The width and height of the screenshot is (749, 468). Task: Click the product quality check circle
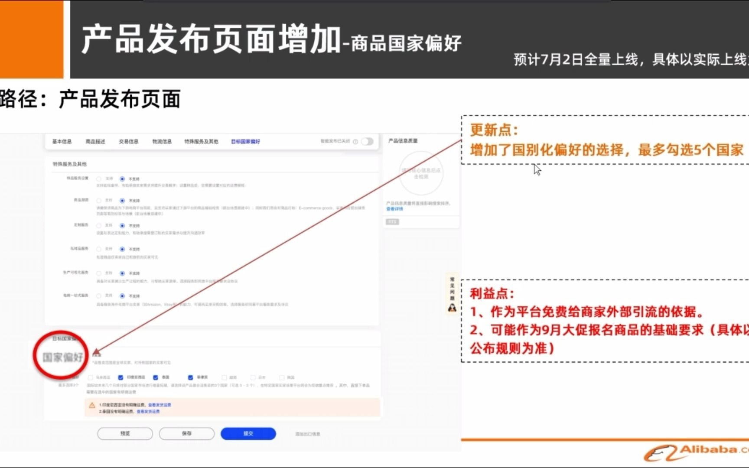(421, 173)
